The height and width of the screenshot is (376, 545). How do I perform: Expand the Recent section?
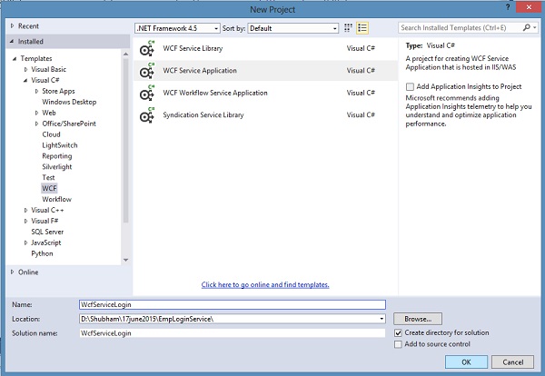point(12,25)
